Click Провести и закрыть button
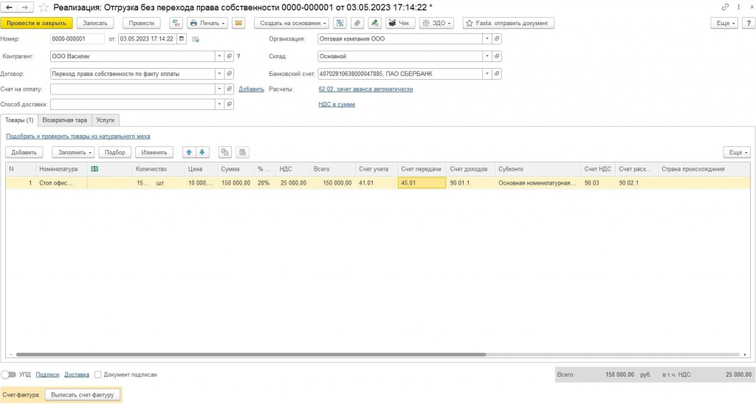 pos(37,23)
